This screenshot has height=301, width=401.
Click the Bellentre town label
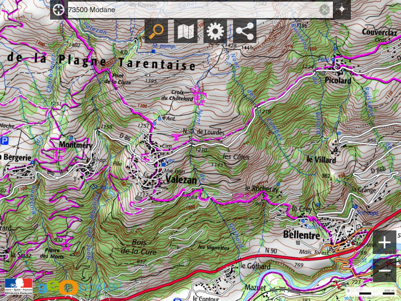pyautogui.click(x=301, y=235)
